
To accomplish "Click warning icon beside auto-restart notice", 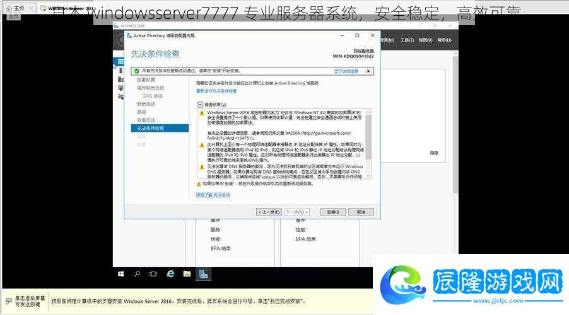I will pos(199,184).
